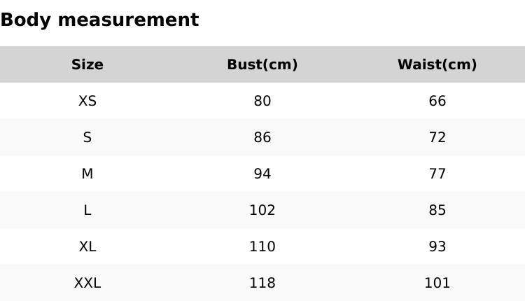Pick the XL size cell
The height and width of the screenshot is (301, 525).
[87, 247]
